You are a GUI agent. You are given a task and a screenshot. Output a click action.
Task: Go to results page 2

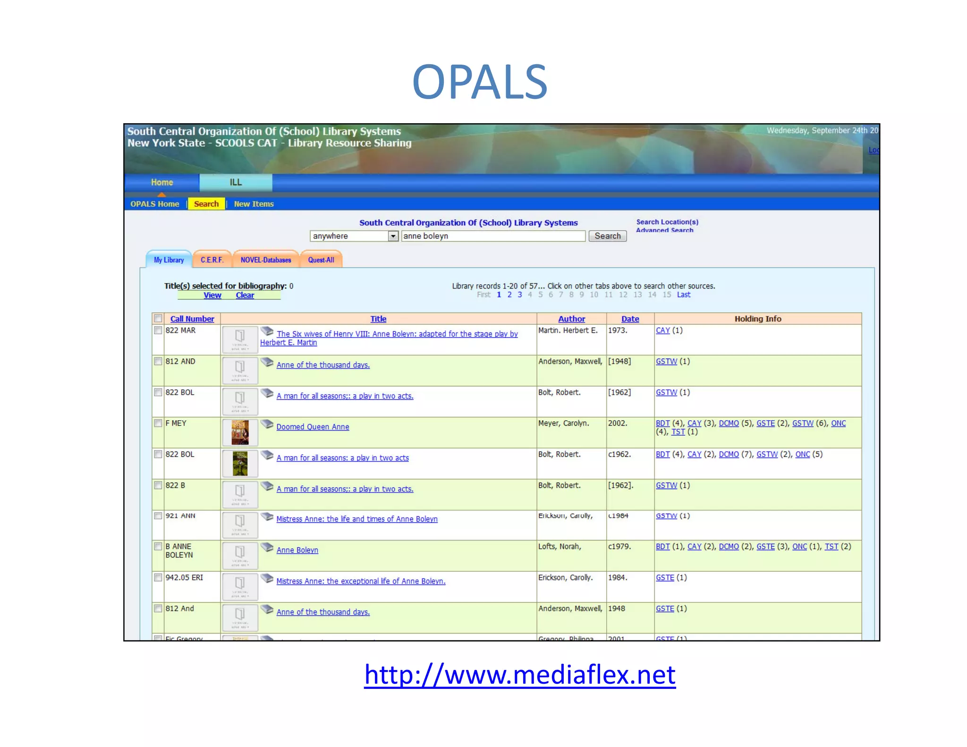(x=509, y=295)
